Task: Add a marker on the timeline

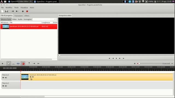Action: (29, 63)
